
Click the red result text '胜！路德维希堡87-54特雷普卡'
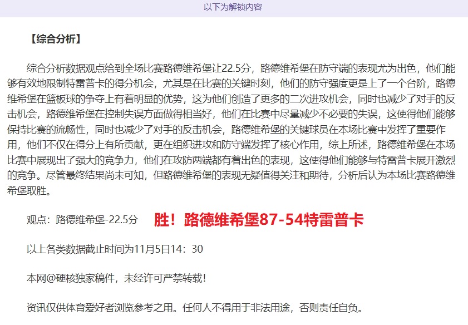tap(259, 220)
